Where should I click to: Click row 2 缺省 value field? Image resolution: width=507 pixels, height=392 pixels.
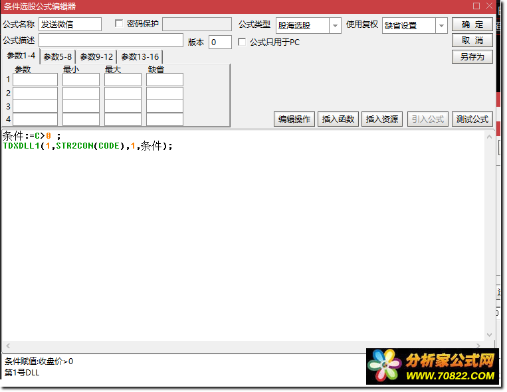pyautogui.click(x=165, y=94)
